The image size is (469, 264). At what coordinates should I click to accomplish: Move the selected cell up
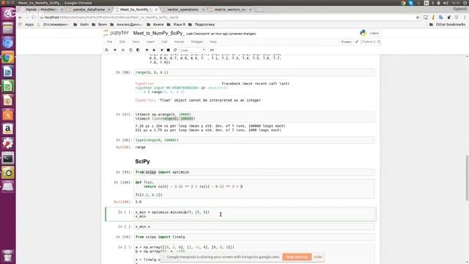(147, 50)
